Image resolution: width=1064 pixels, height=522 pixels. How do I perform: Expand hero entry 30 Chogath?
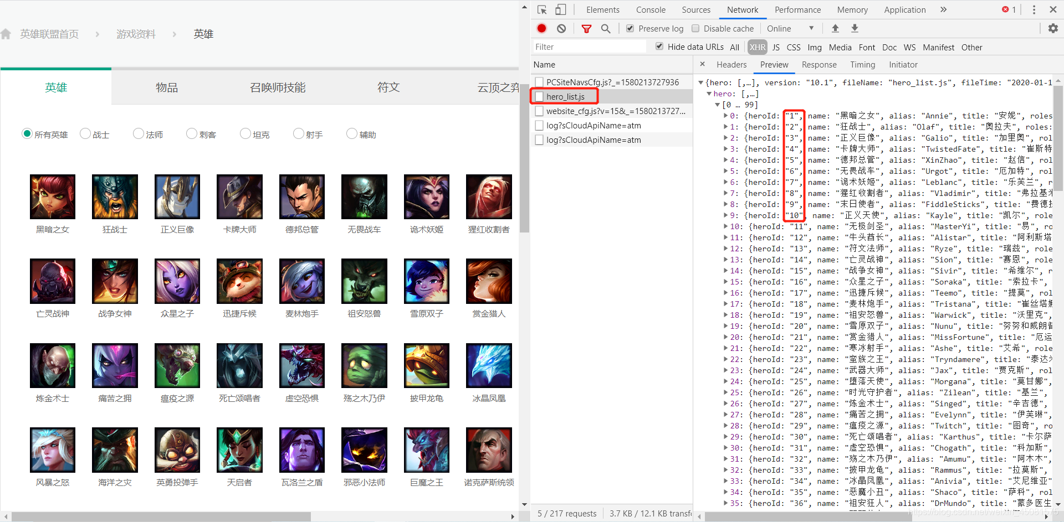coord(726,448)
